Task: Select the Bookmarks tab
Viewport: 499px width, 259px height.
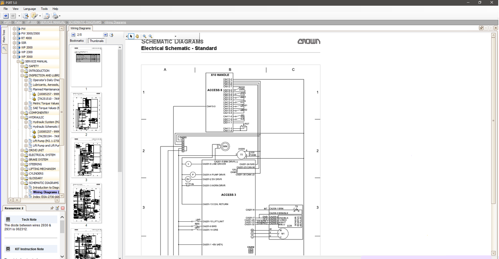Action: (77, 41)
